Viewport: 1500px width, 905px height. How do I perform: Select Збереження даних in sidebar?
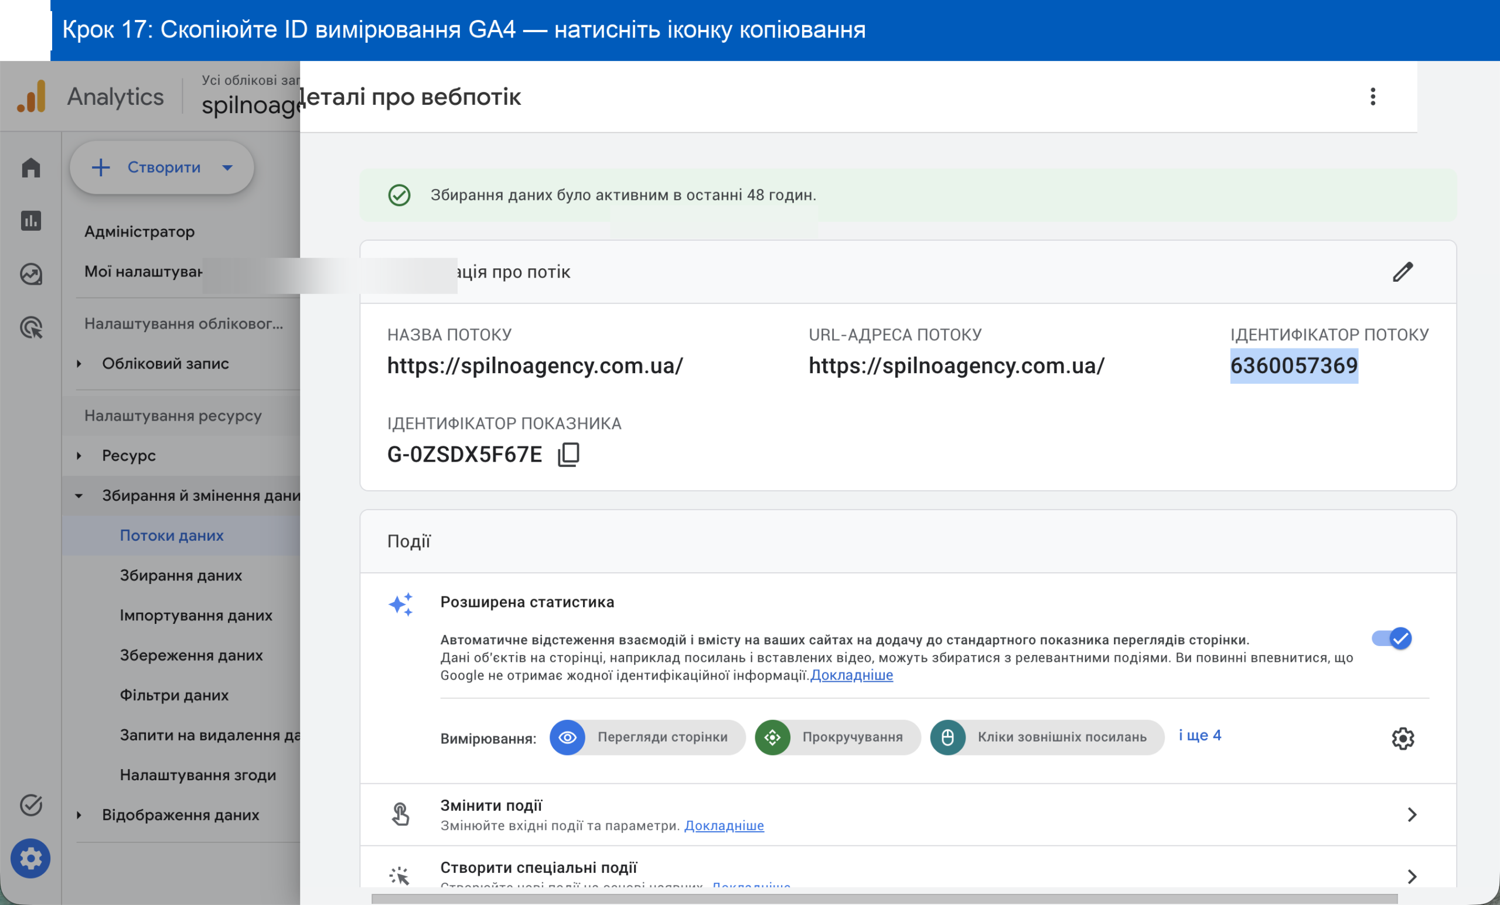191,655
